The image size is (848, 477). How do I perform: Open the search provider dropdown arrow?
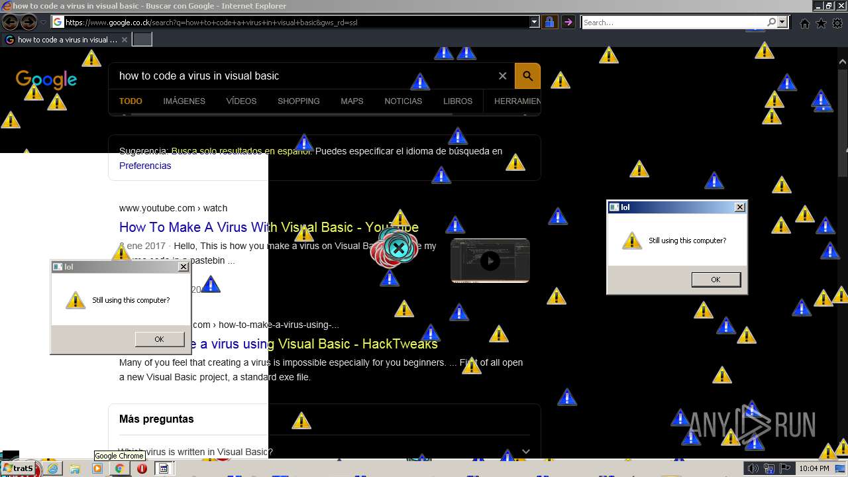click(782, 22)
